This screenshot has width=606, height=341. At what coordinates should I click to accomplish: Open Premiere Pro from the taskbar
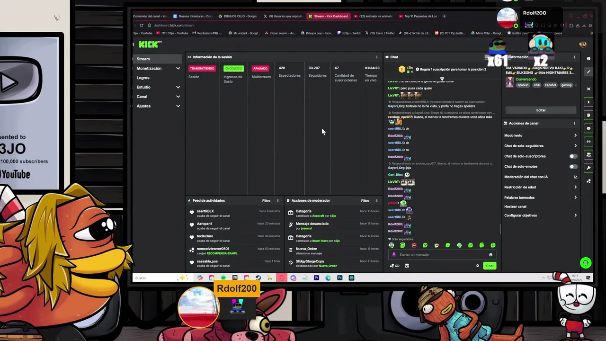pyautogui.click(x=316, y=278)
